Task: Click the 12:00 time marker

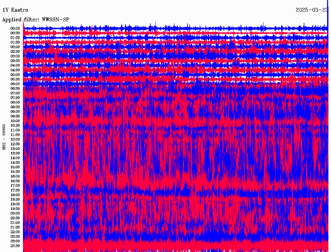Action: point(15,139)
